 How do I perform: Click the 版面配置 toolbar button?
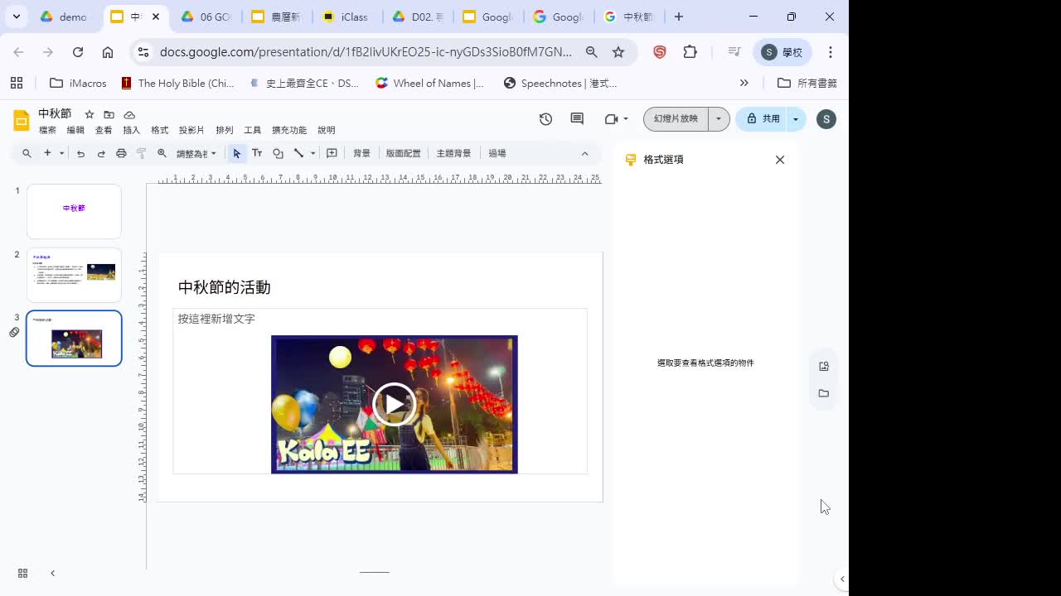point(404,153)
